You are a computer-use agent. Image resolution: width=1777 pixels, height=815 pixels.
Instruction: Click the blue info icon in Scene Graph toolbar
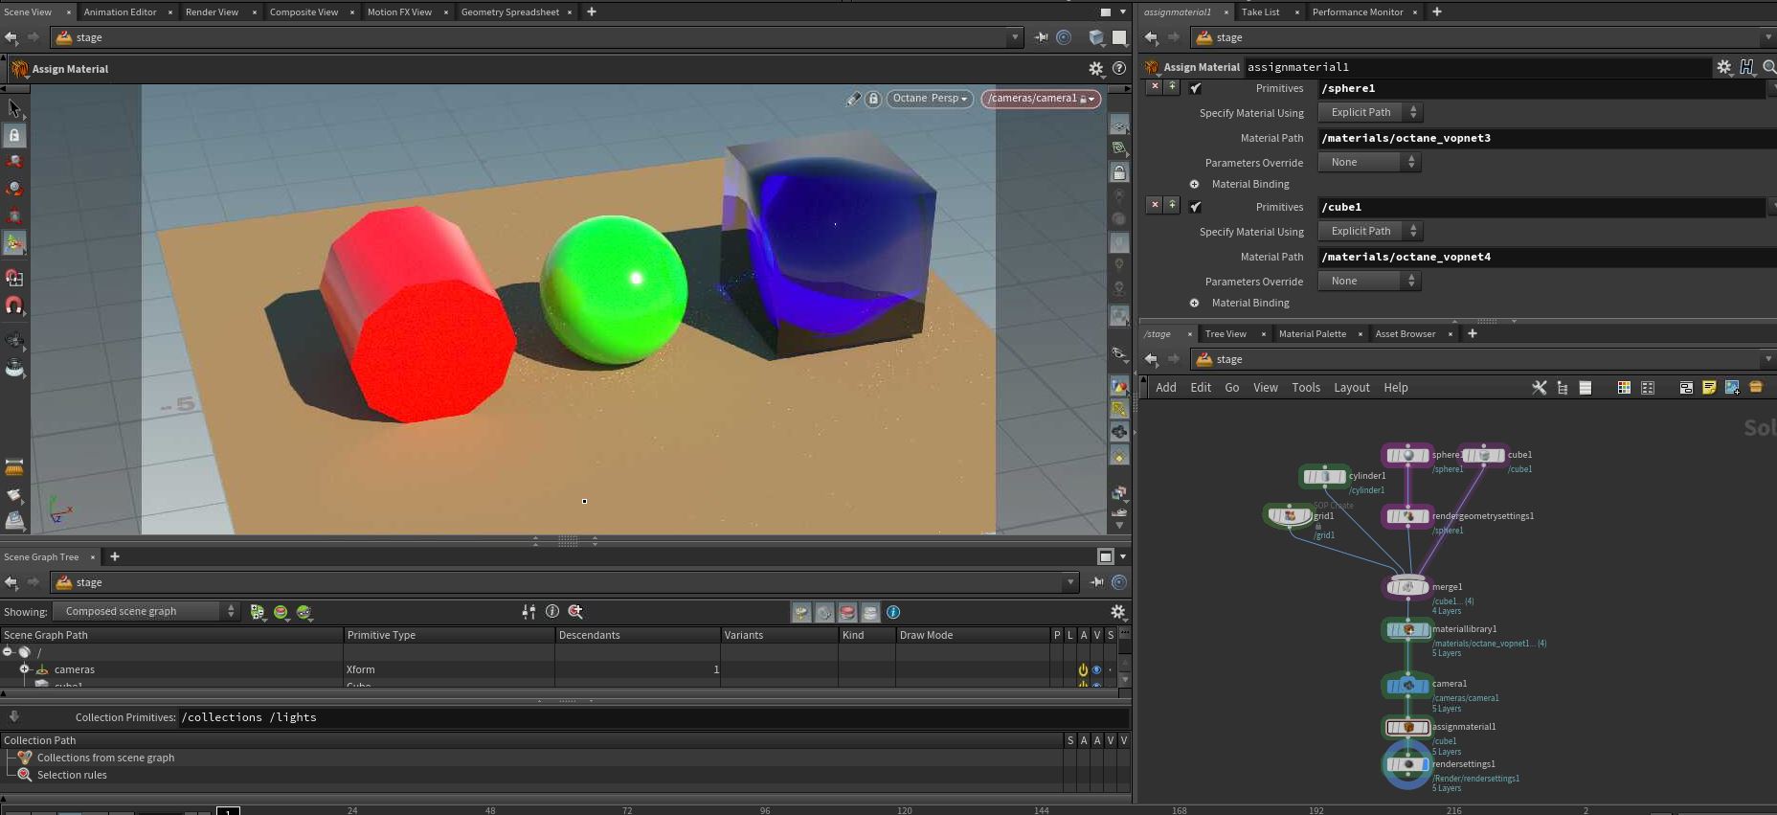tap(893, 612)
